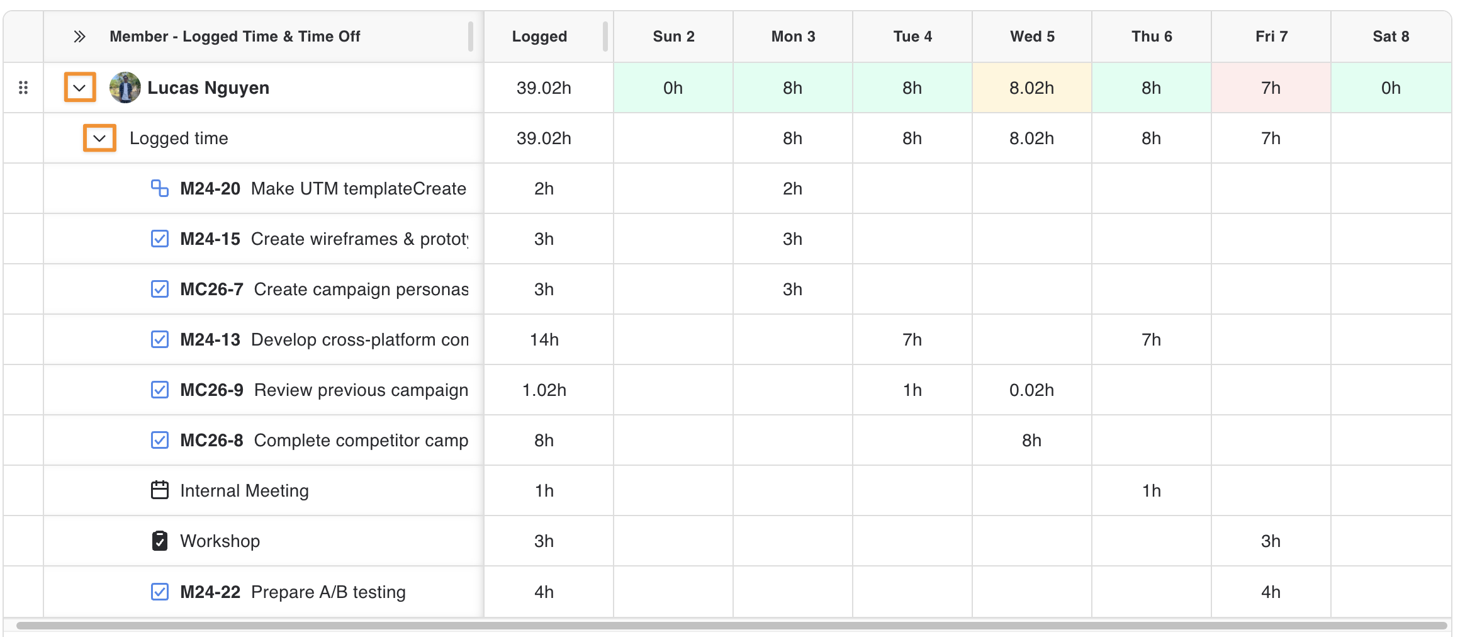This screenshot has height=637, width=1465.
Task: Click the double-chevron expand column icon
Action: 79,37
